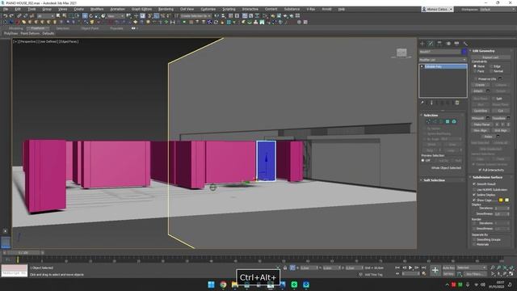Image resolution: width=517 pixels, height=291 pixels.
Task: Open the Modifiers menu
Action: [97, 9]
